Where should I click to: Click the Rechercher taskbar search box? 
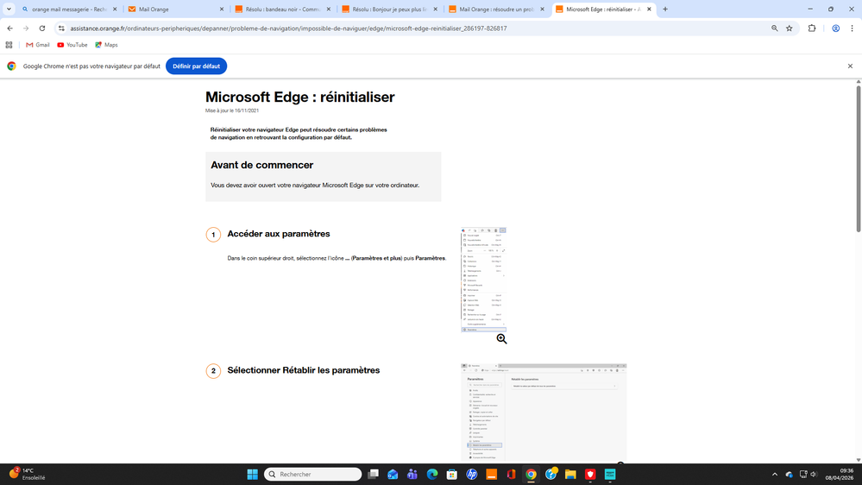tap(313, 474)
